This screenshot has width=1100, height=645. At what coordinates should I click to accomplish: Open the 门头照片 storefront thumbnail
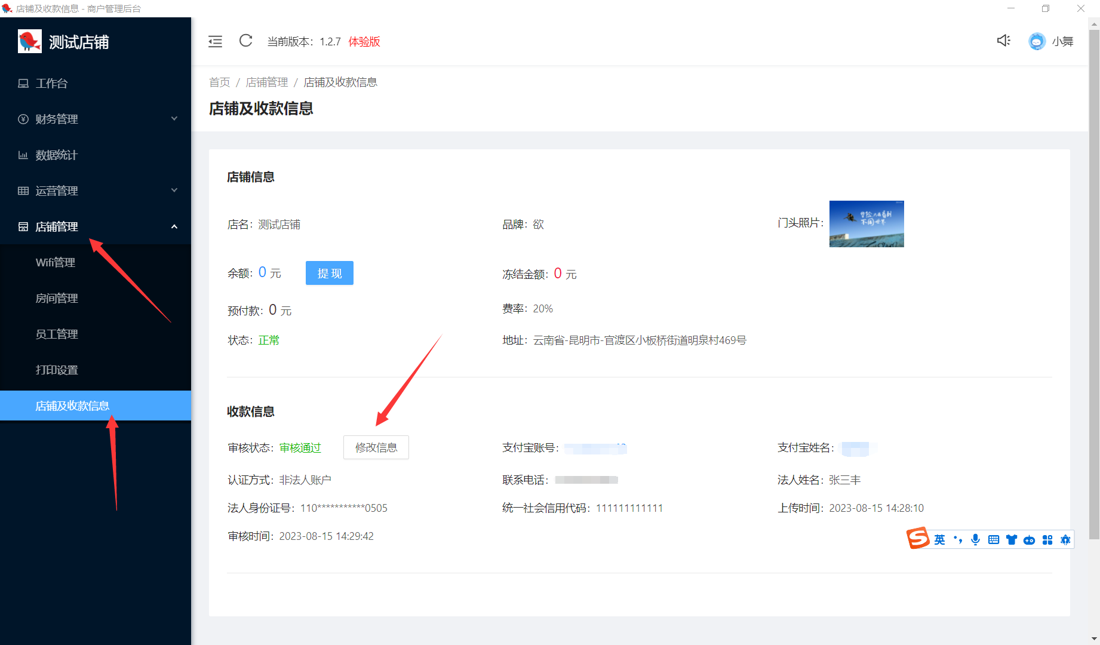(866, 224)
